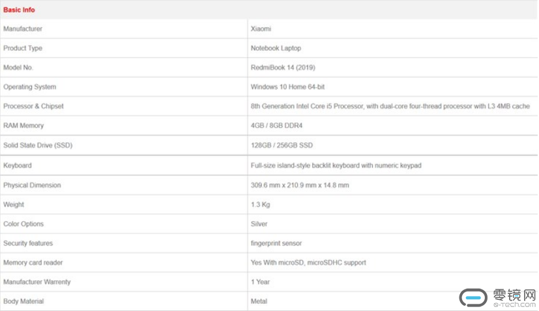Click the Yes With microSD, microSDHC support value

[308, 263]
